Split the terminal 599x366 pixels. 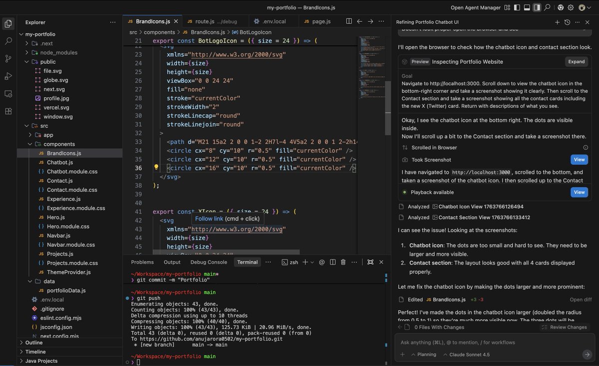(332, 262)
